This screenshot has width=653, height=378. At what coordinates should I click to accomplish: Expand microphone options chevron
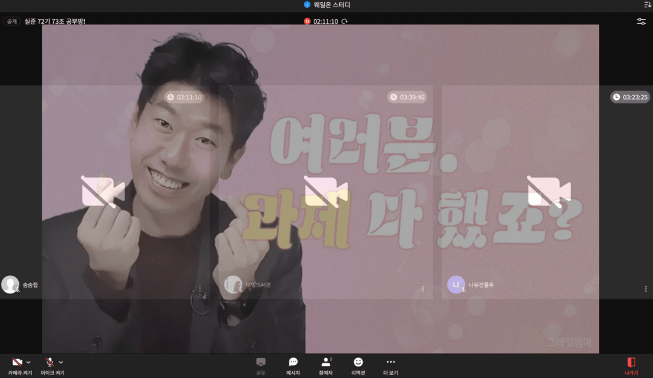coord(61,363)
